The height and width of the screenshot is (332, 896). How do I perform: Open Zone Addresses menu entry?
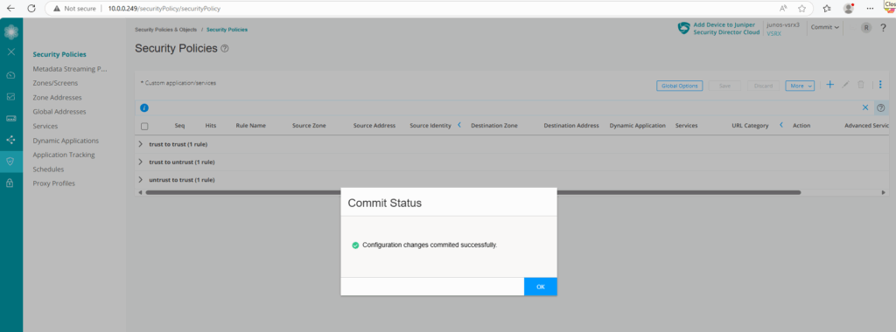pyautogui.click(x=57, y=98)
